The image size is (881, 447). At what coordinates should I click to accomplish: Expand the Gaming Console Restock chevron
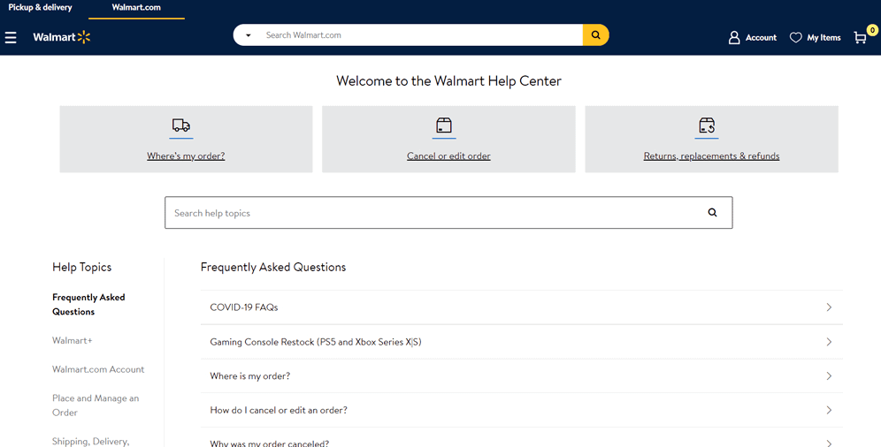pyautogui.click(x=829, y=342)
